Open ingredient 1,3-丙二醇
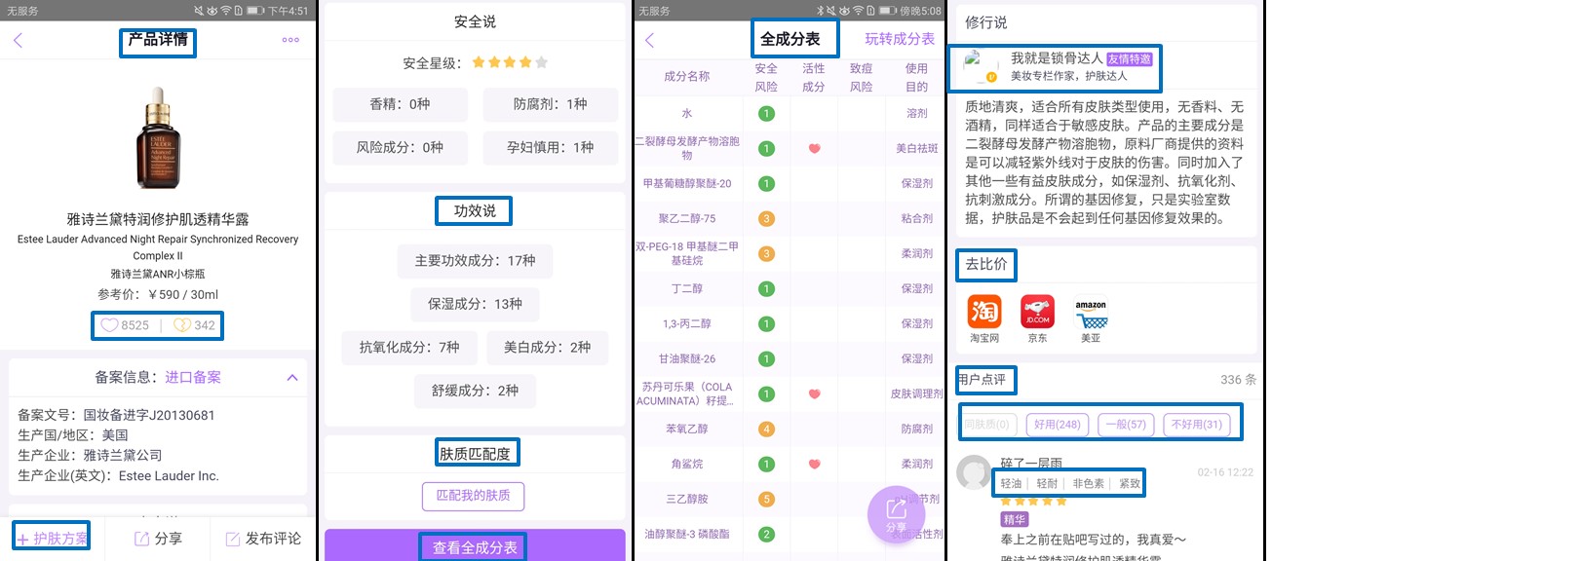The image size is (1580, 561). (687, 324)
